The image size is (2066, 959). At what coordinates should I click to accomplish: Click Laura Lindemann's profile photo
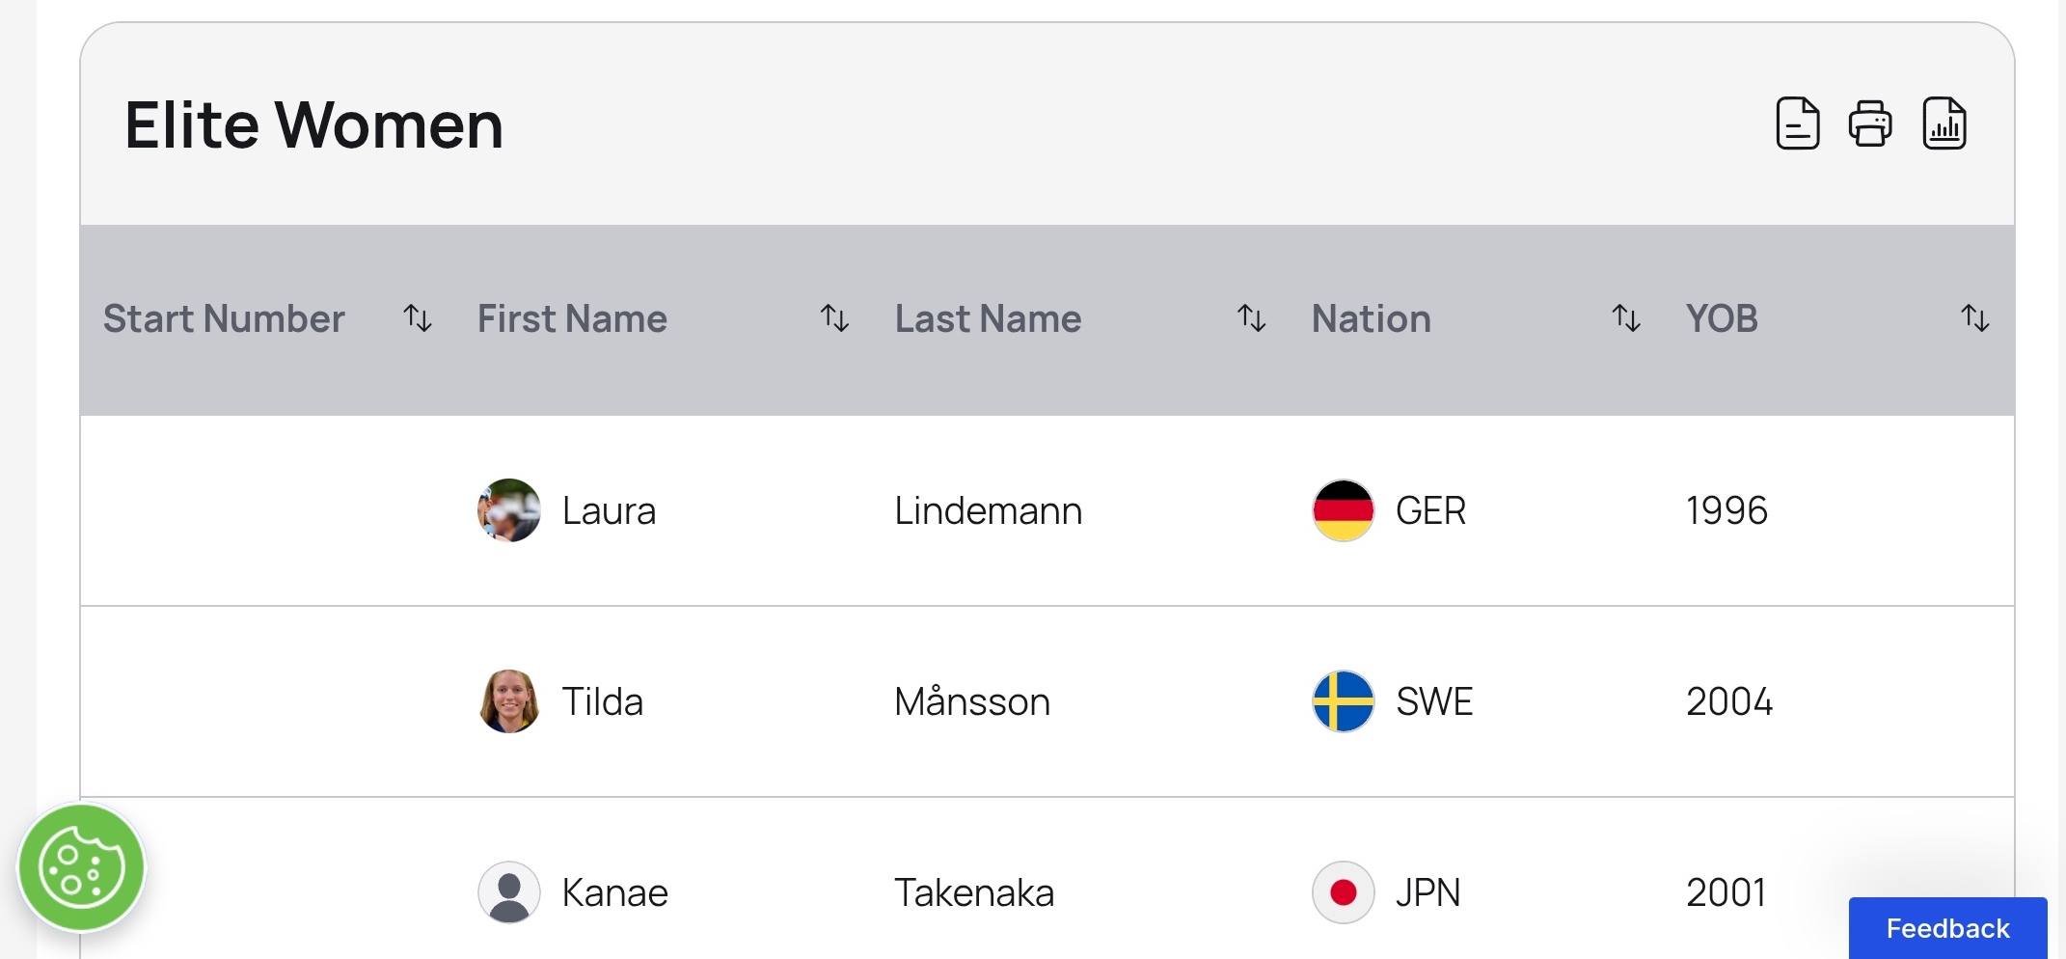coord(509,510)
